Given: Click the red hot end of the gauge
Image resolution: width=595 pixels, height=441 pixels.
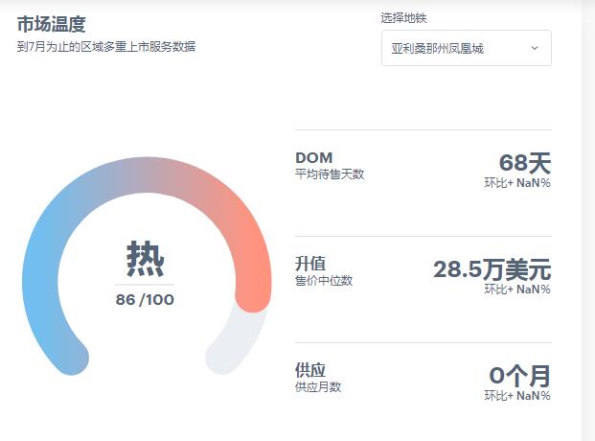Looking at the screenshot, I should pos(251,278).
